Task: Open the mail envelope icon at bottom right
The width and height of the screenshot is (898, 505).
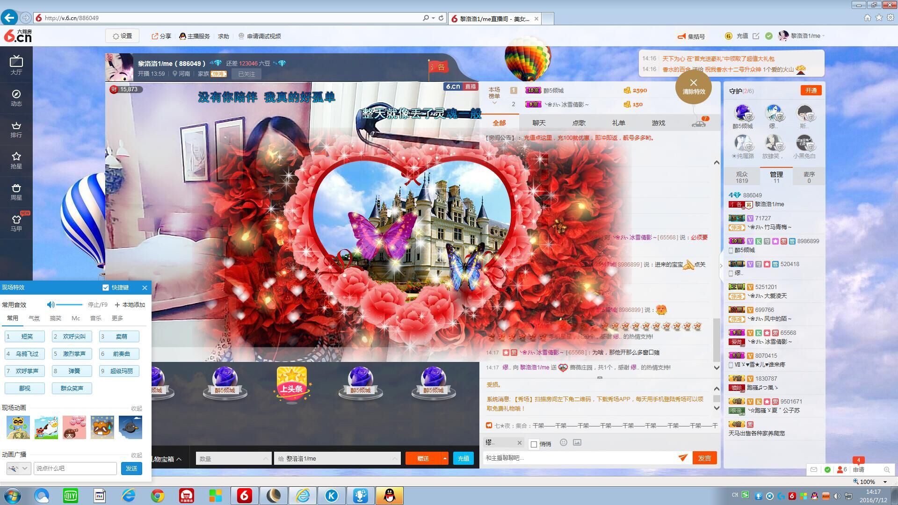Action: (x=814, y=469)
